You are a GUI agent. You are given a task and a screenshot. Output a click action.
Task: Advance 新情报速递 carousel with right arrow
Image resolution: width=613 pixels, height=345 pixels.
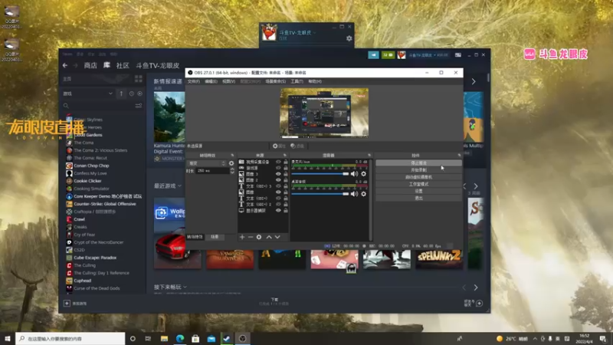pyautogui.click(x=474, y=82)
